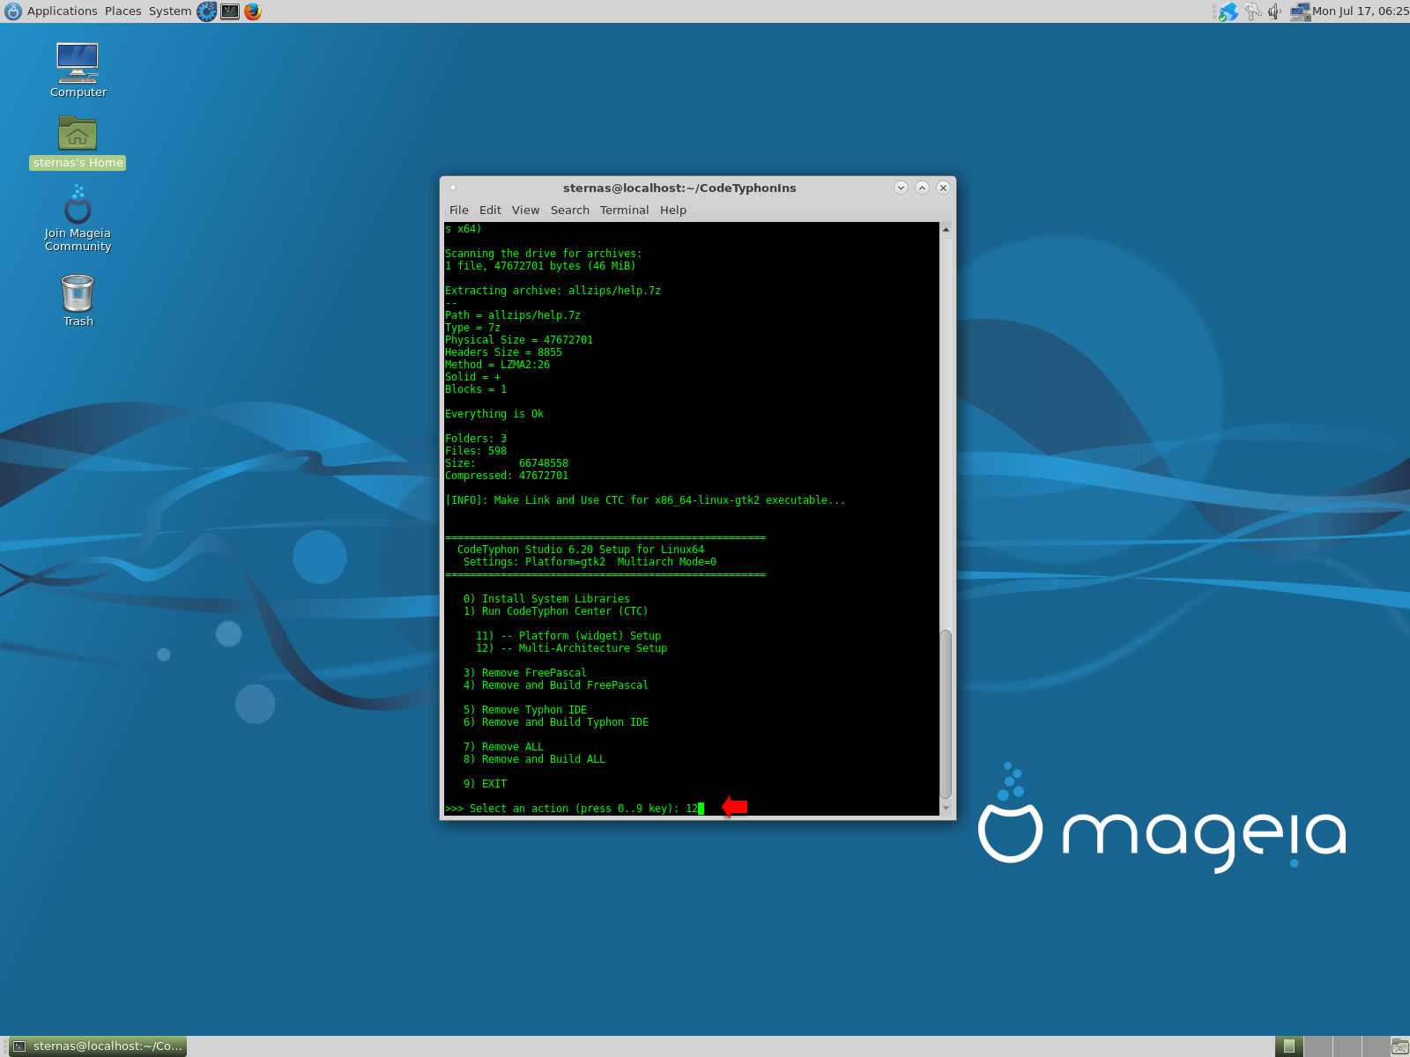Click the 'Files: 598' line
This screenshot has height=1057, width=1410.
(476, 451)
